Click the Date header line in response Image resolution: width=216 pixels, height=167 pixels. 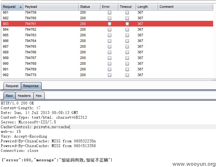39,113
